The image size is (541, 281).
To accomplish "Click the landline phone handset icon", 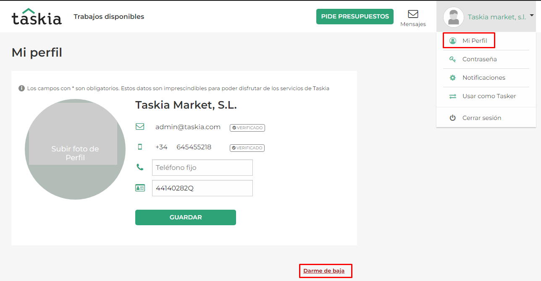I will coord(140,167).
